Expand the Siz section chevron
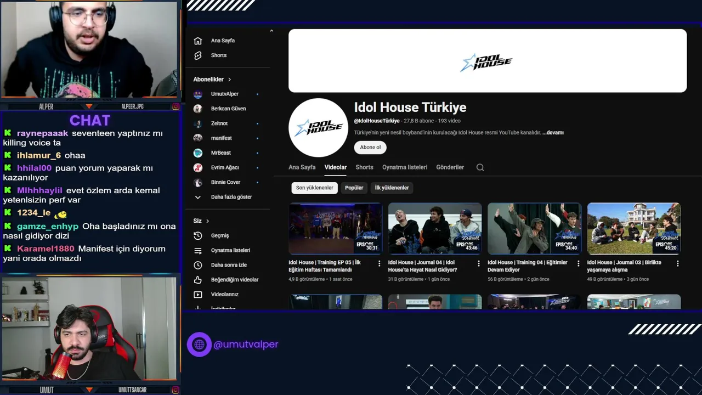Viewport: 702px width, 395px height. [207, 221]
